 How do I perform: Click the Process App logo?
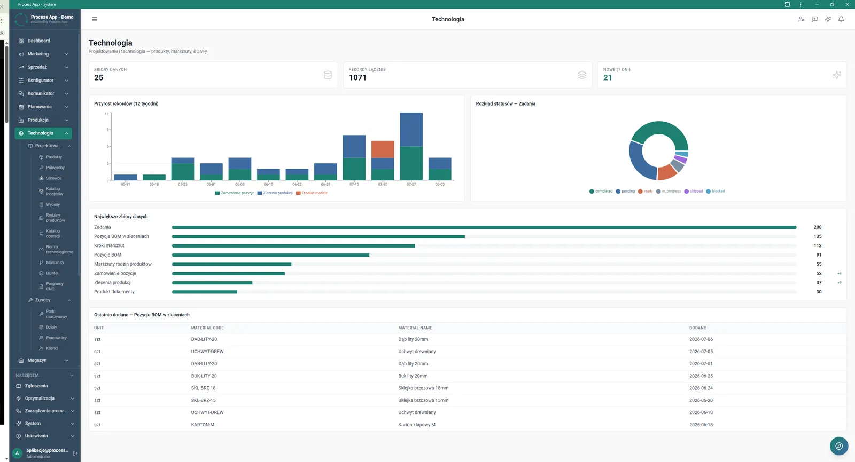[x=21, y=19]
